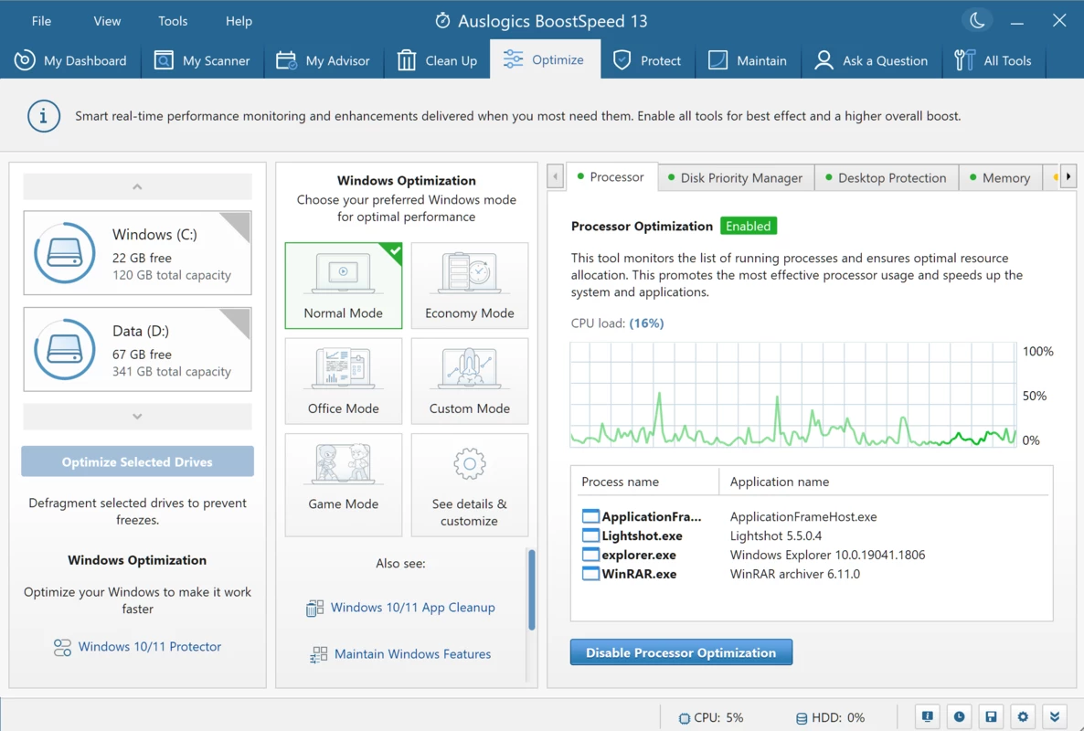
Task: Open settings gear in status bar
Action: pyautogui.click(x=1023, y=716)
